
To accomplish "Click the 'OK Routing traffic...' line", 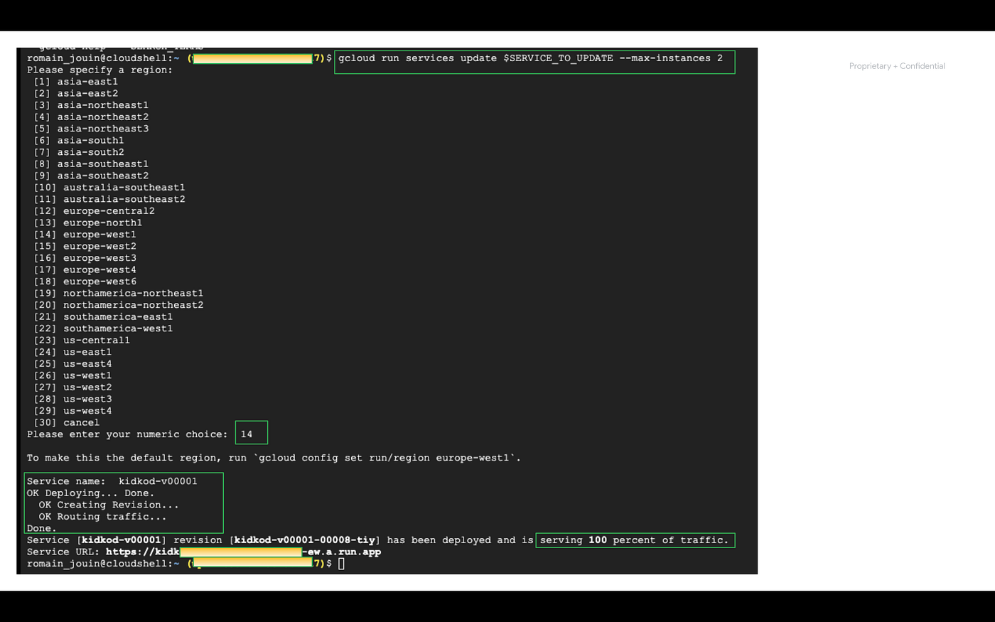I will (x=103, y=516).
